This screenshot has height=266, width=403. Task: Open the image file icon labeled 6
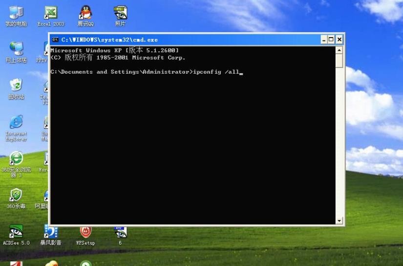click(120, 236)
